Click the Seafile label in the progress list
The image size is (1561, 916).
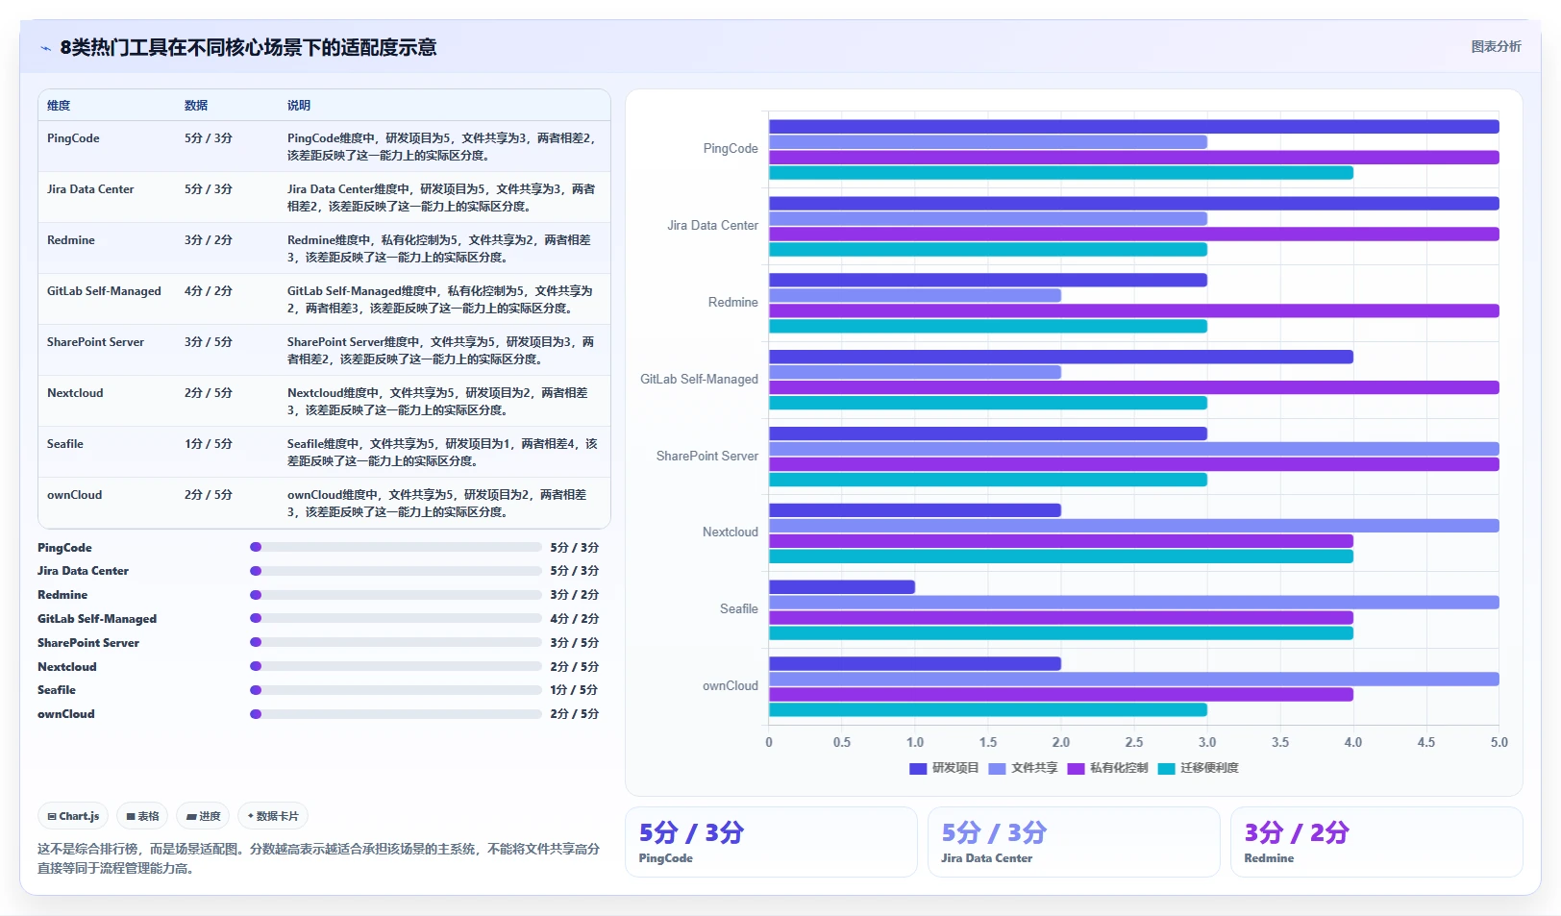pyautogui.click(x=57, y=690)
